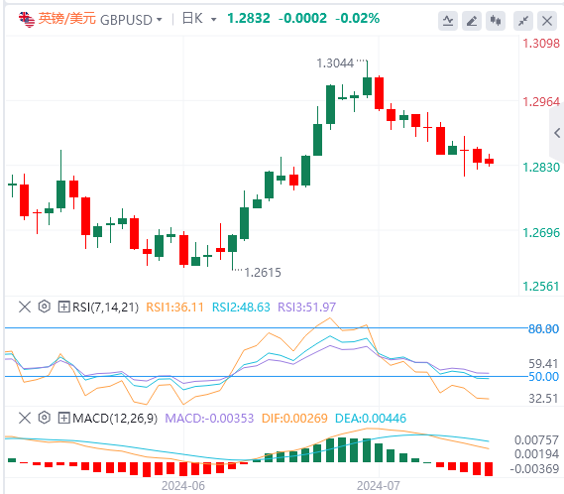Collapse the chart with the shrink arrows
Image resolution: width=564 pixels, height=494 pixels.
[523, 21]
